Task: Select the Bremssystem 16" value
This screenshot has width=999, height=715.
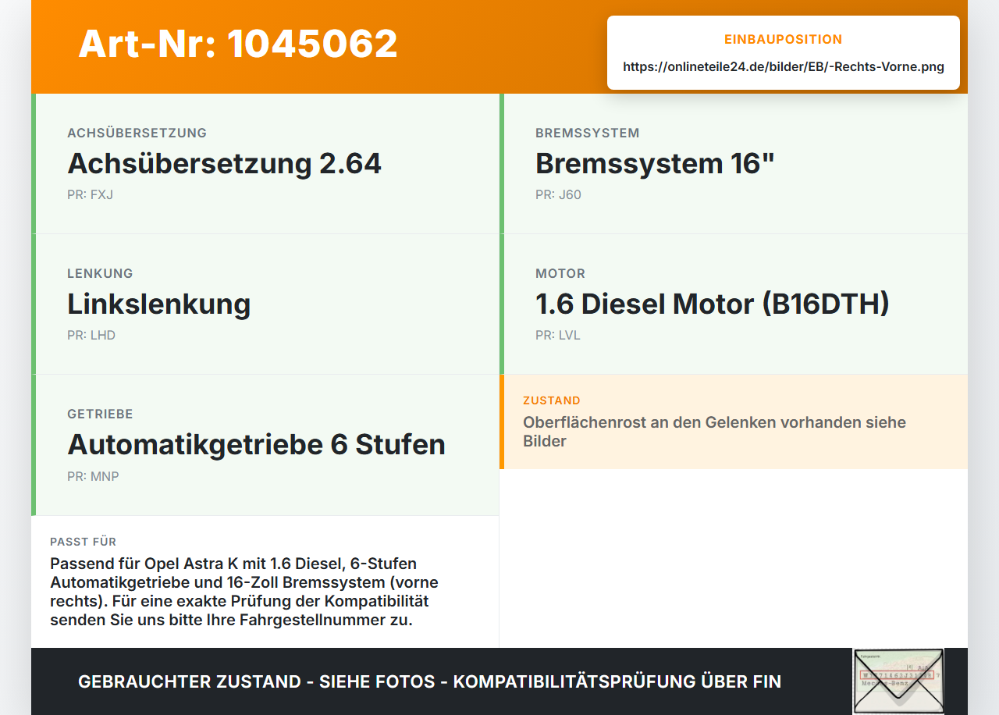Action: point(656,163)
